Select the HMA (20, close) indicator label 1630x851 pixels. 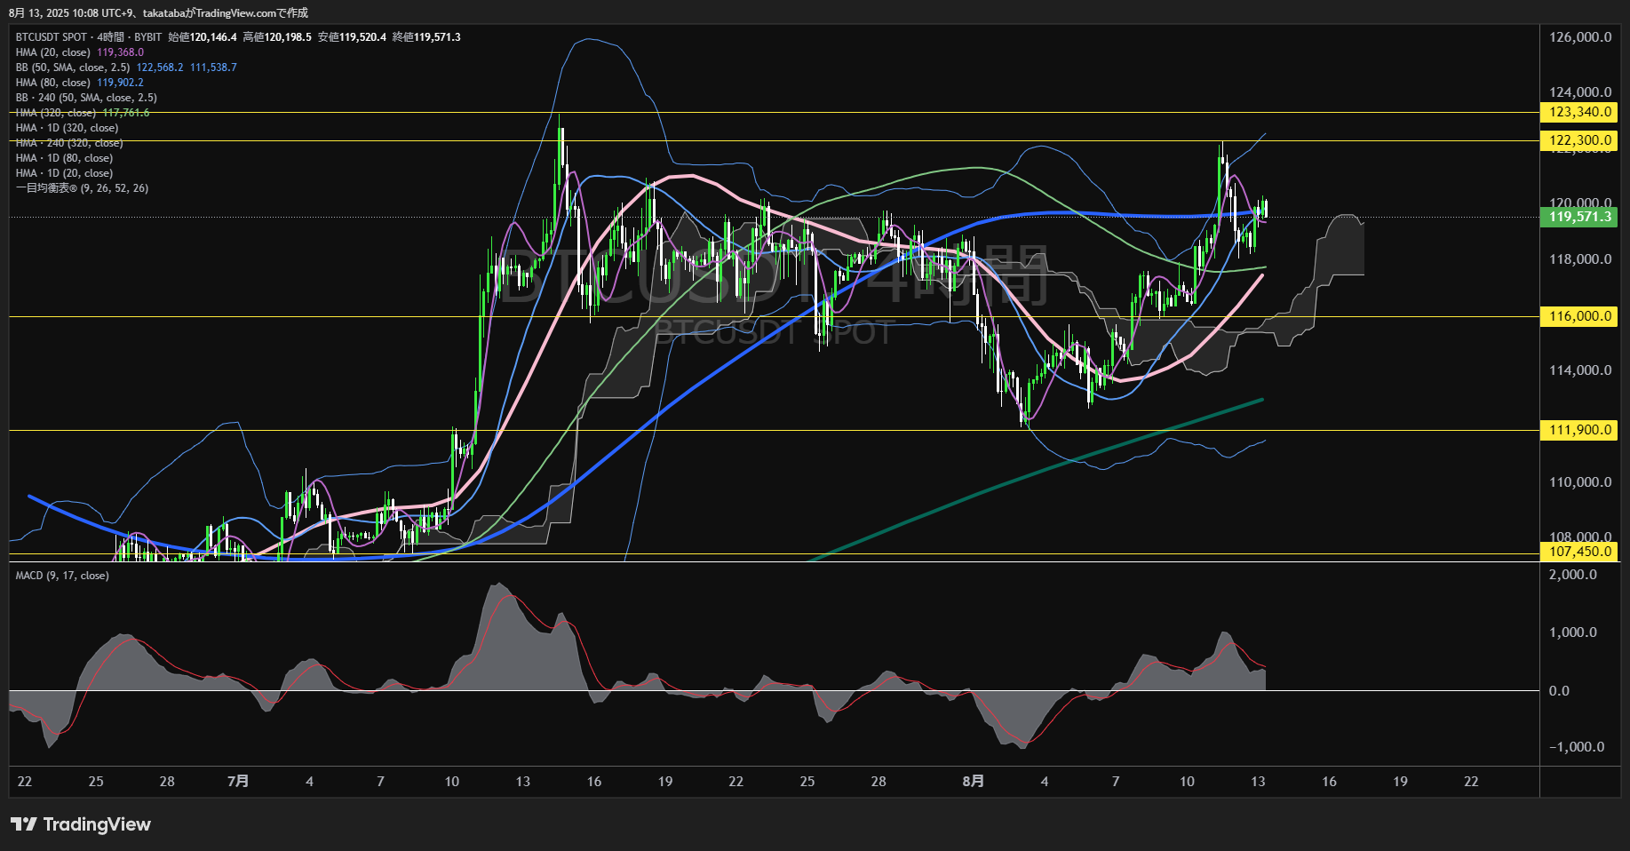[x=53, y=52]
